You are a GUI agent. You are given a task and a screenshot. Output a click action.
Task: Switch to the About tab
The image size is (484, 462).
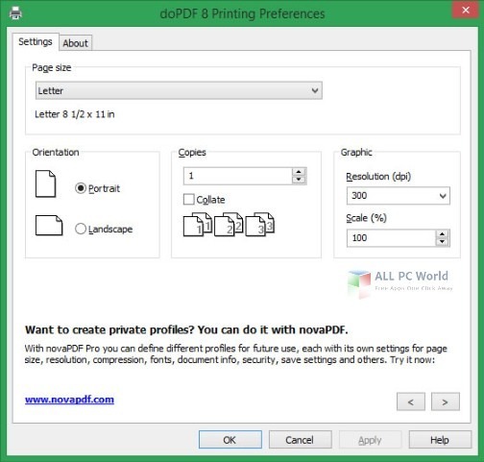tap(75, 43)
